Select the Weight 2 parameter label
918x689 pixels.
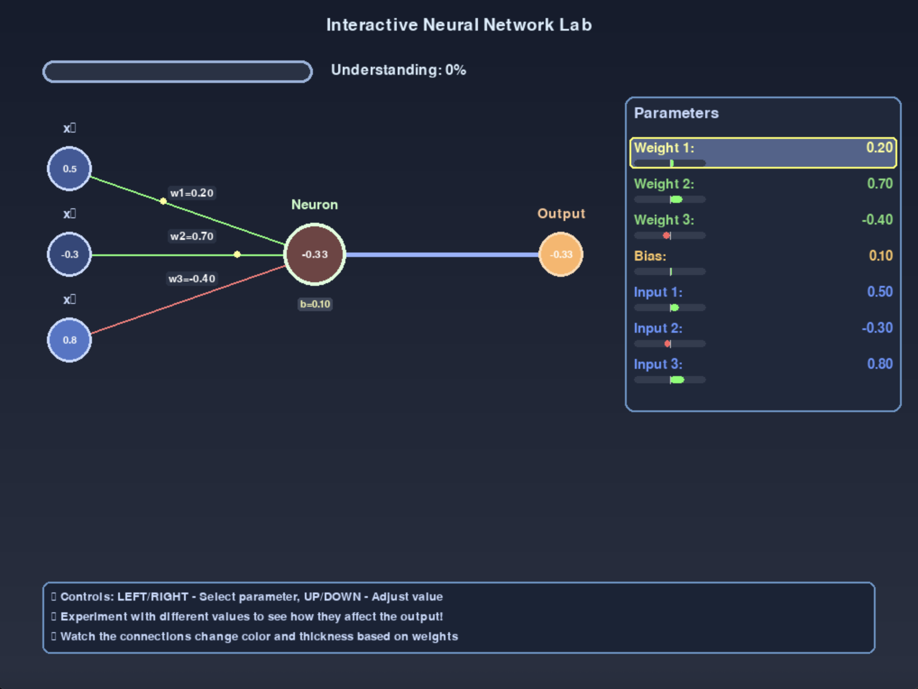click(664, 184)
